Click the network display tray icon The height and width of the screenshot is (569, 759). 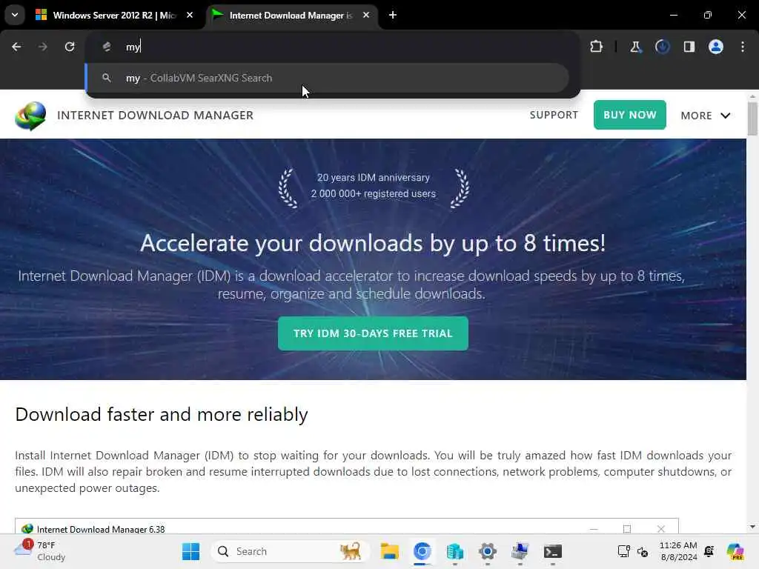click(624, 551)
